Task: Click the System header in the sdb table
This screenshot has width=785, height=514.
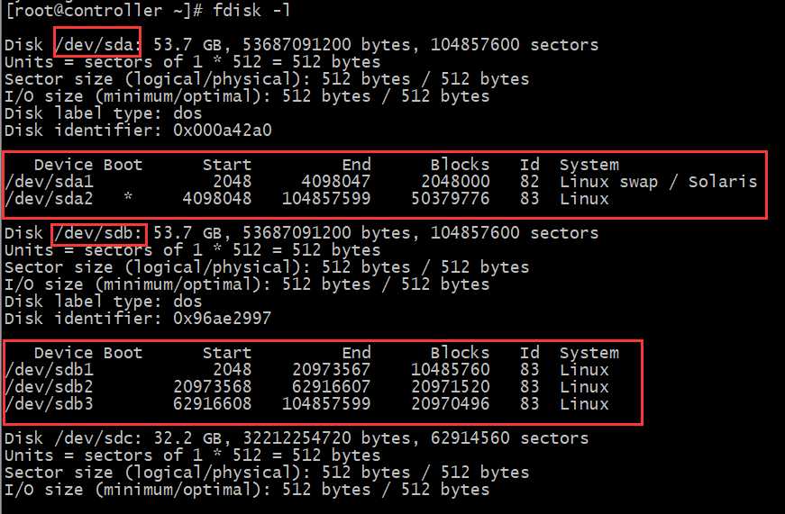Action: pos(589,353)
